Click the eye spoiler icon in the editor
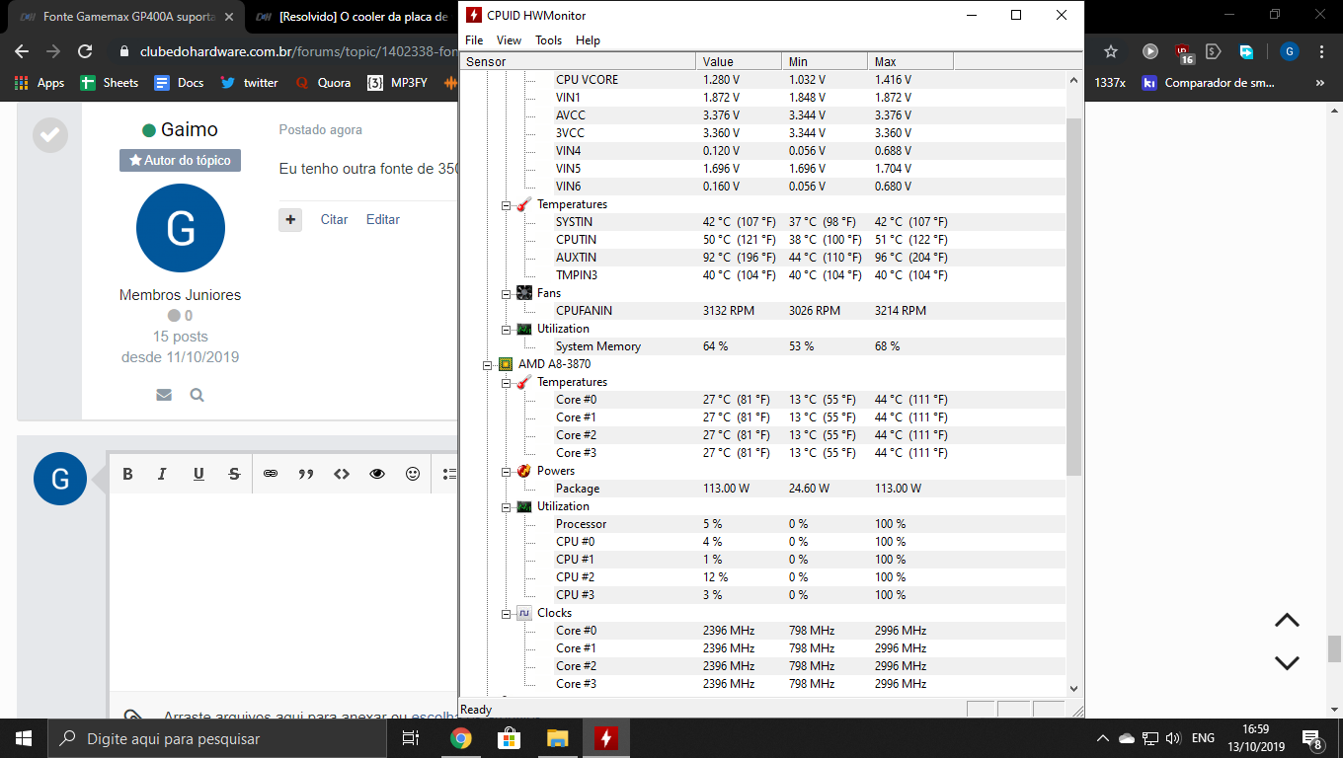Screen dimensions: 1343x758 tap(377, 474)
